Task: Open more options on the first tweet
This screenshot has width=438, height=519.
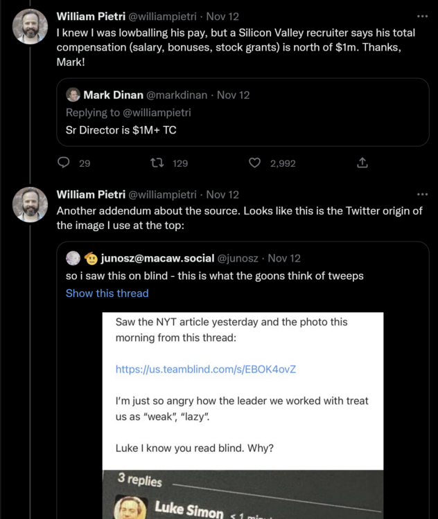Action: point(422,16)
